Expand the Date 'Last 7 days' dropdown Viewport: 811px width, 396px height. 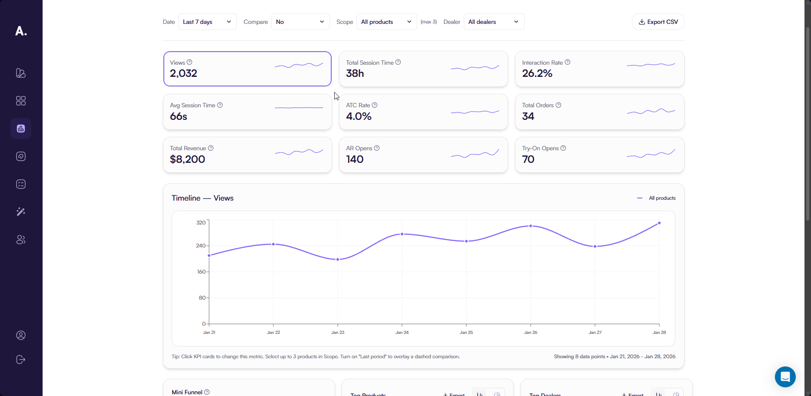(207, 22)
